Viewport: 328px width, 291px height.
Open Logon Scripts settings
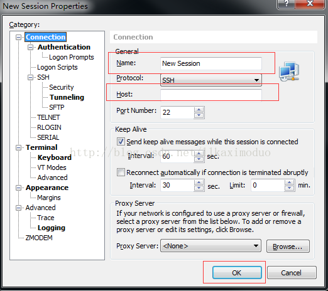(57, 67)
